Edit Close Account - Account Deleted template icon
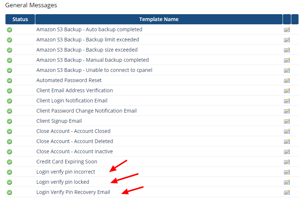This screenshot has width=300, height=199. [287, 141]
